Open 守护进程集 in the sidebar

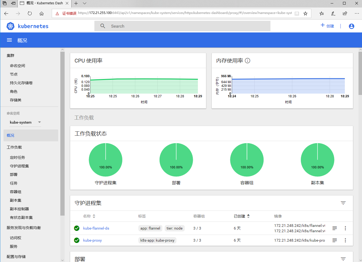coord(19,166)
